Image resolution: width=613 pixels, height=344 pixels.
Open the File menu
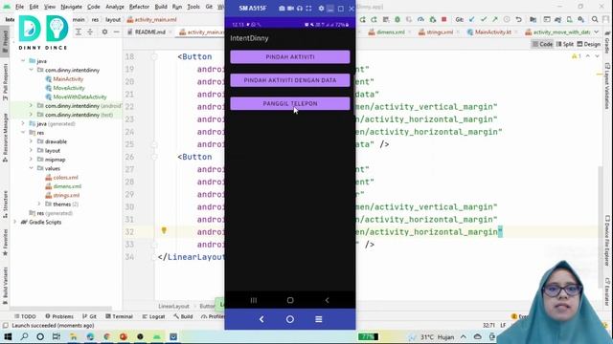[x=19, y=7]
